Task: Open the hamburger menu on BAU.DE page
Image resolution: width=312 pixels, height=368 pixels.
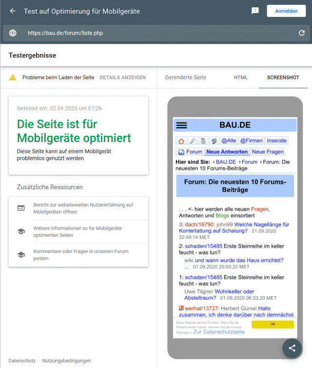Action: (181, 125)
